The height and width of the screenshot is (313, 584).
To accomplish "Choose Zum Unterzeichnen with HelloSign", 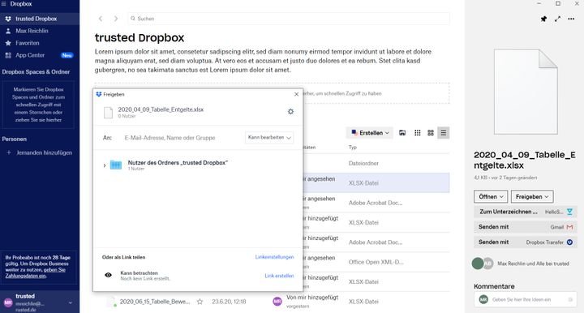I will click(x=526, y=212).
